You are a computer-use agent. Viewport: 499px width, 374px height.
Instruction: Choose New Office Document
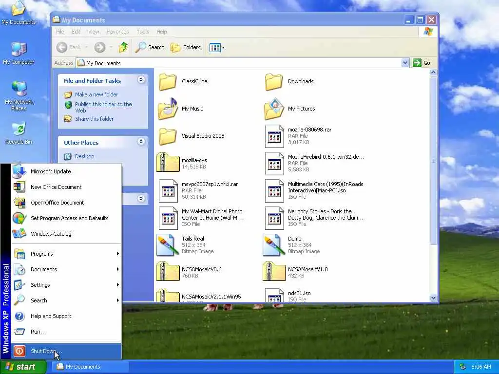pos(66,187)
